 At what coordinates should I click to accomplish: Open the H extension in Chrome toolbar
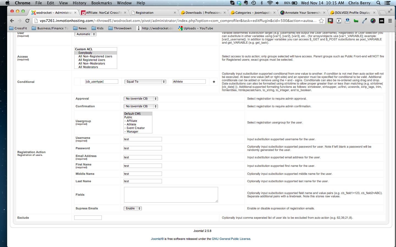pyautogui.click(x=330, y=21)
